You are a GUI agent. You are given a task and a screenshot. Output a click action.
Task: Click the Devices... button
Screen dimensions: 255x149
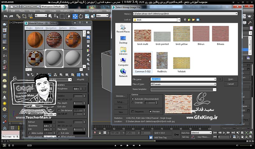[x=121, y=96]
